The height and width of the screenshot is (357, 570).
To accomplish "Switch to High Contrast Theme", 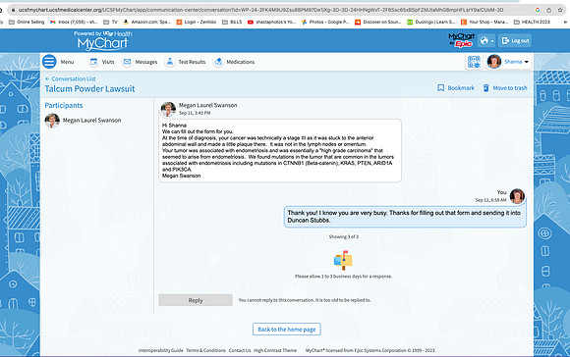I will tap(275, 350).
